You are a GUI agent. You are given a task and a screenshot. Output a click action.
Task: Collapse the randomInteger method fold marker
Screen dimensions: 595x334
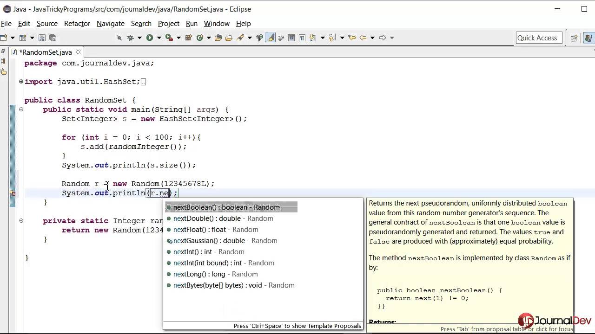(21, 221)
